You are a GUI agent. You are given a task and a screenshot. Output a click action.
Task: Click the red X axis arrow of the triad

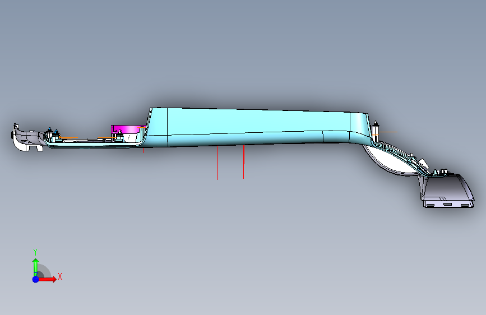(48, 279)
